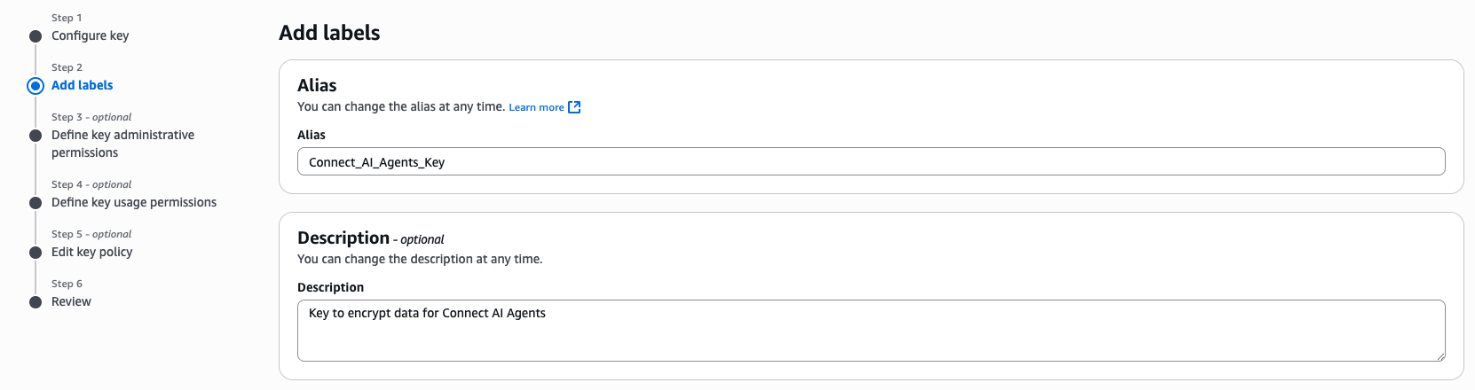Click the Step 6 Review circle marker
The height and width of the screenshot is (390, 1475).
pos(35,302)
